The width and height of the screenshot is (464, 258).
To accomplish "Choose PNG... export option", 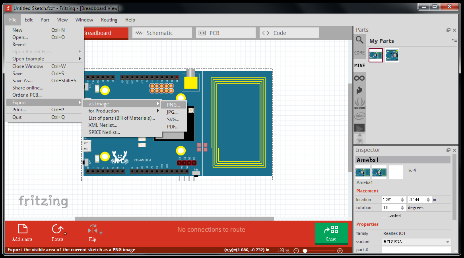I will [x=173, y=105].
